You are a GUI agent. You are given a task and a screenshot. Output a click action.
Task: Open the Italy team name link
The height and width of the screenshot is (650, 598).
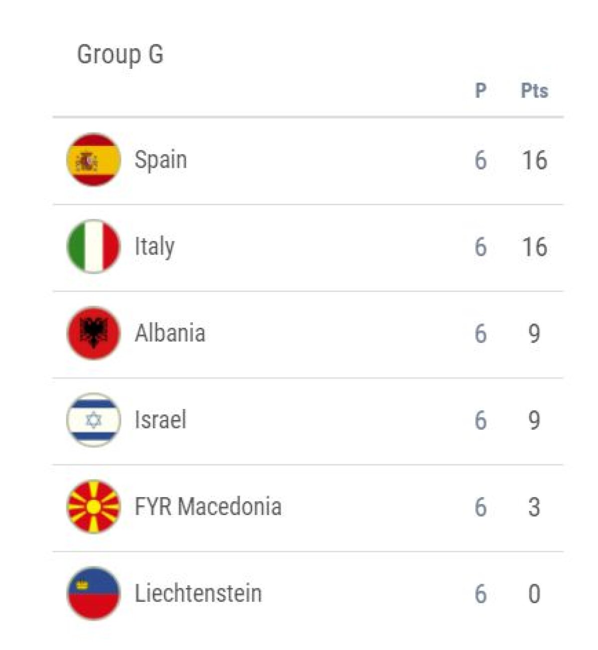click(x=154, y=247)
